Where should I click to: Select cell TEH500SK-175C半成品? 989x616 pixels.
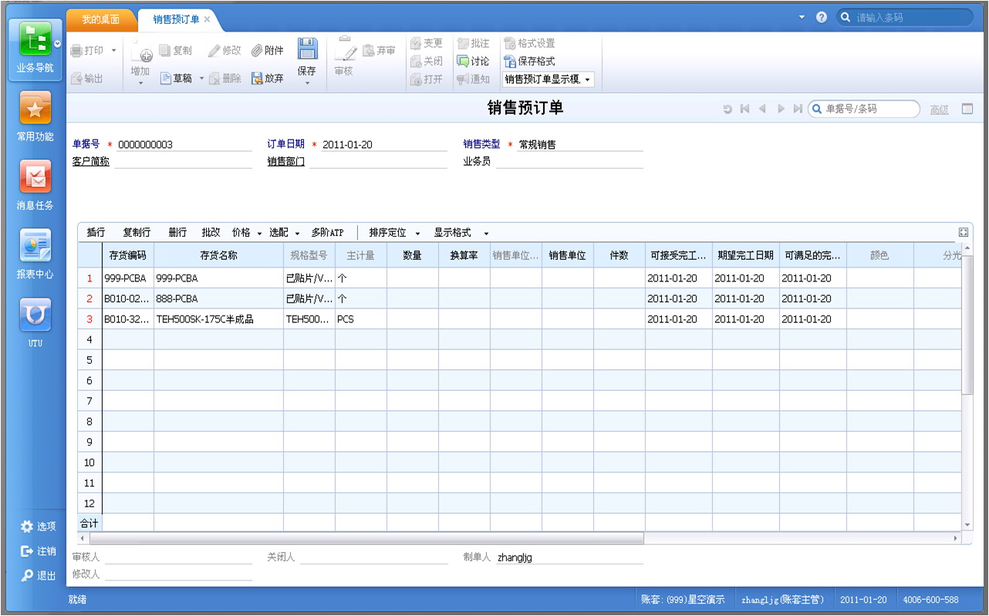[218, 319]
